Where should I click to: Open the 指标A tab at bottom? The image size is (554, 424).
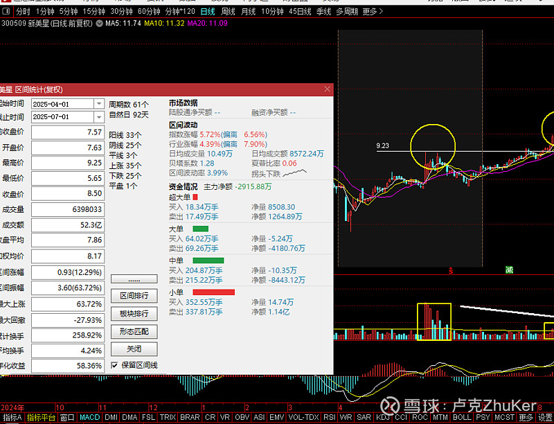[12, 418]
